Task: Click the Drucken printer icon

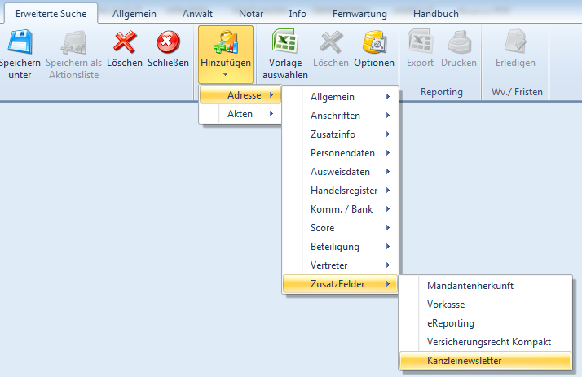Action: pos(458,42)
